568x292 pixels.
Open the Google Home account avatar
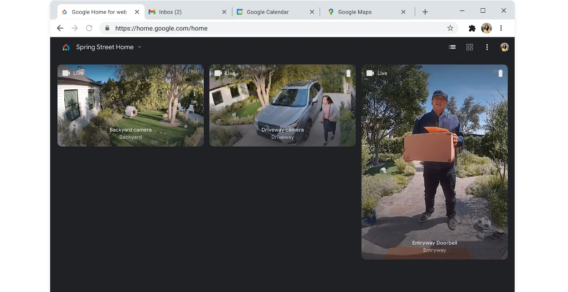(504, 47)
